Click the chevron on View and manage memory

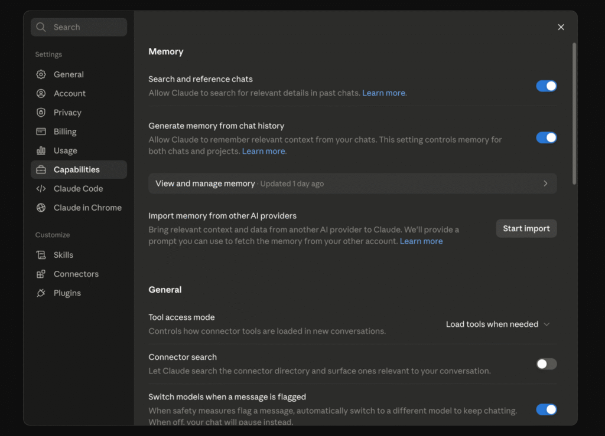545,183
